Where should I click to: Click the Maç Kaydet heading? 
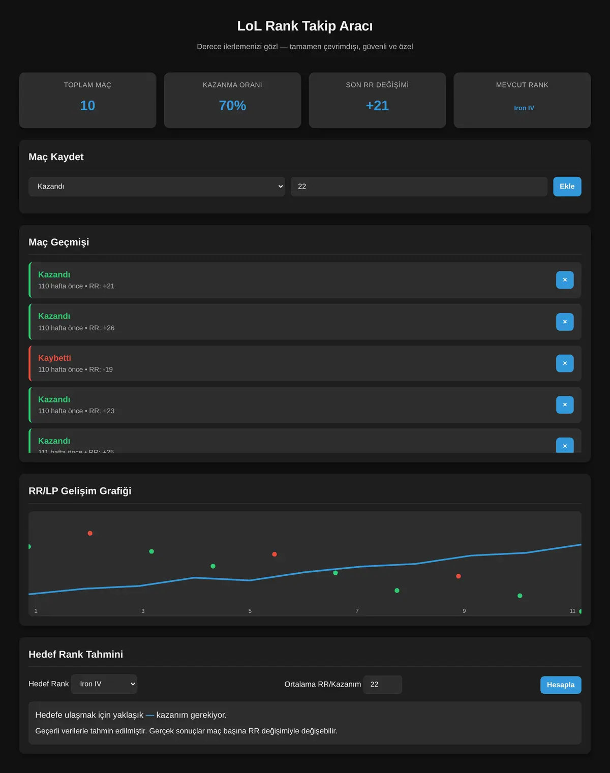point(56,157)
